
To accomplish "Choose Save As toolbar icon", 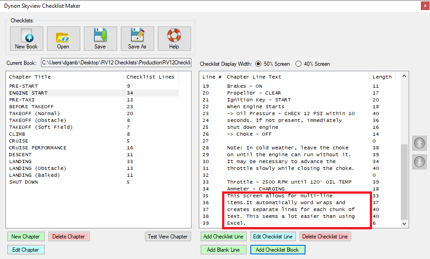I will pyautogui.click(x=137, y=38).
